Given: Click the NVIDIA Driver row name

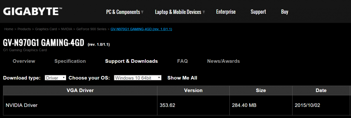Looking at the screenshot, I should tap(22, 105).
